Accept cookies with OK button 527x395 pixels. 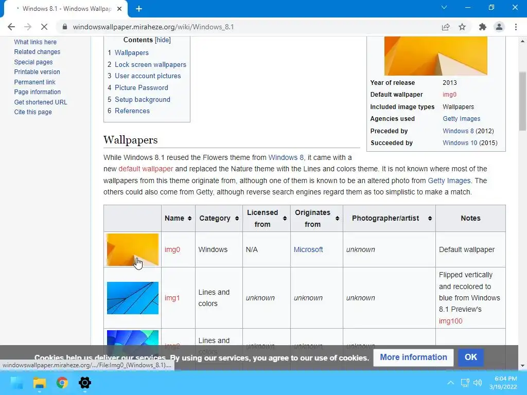(470, 357)
